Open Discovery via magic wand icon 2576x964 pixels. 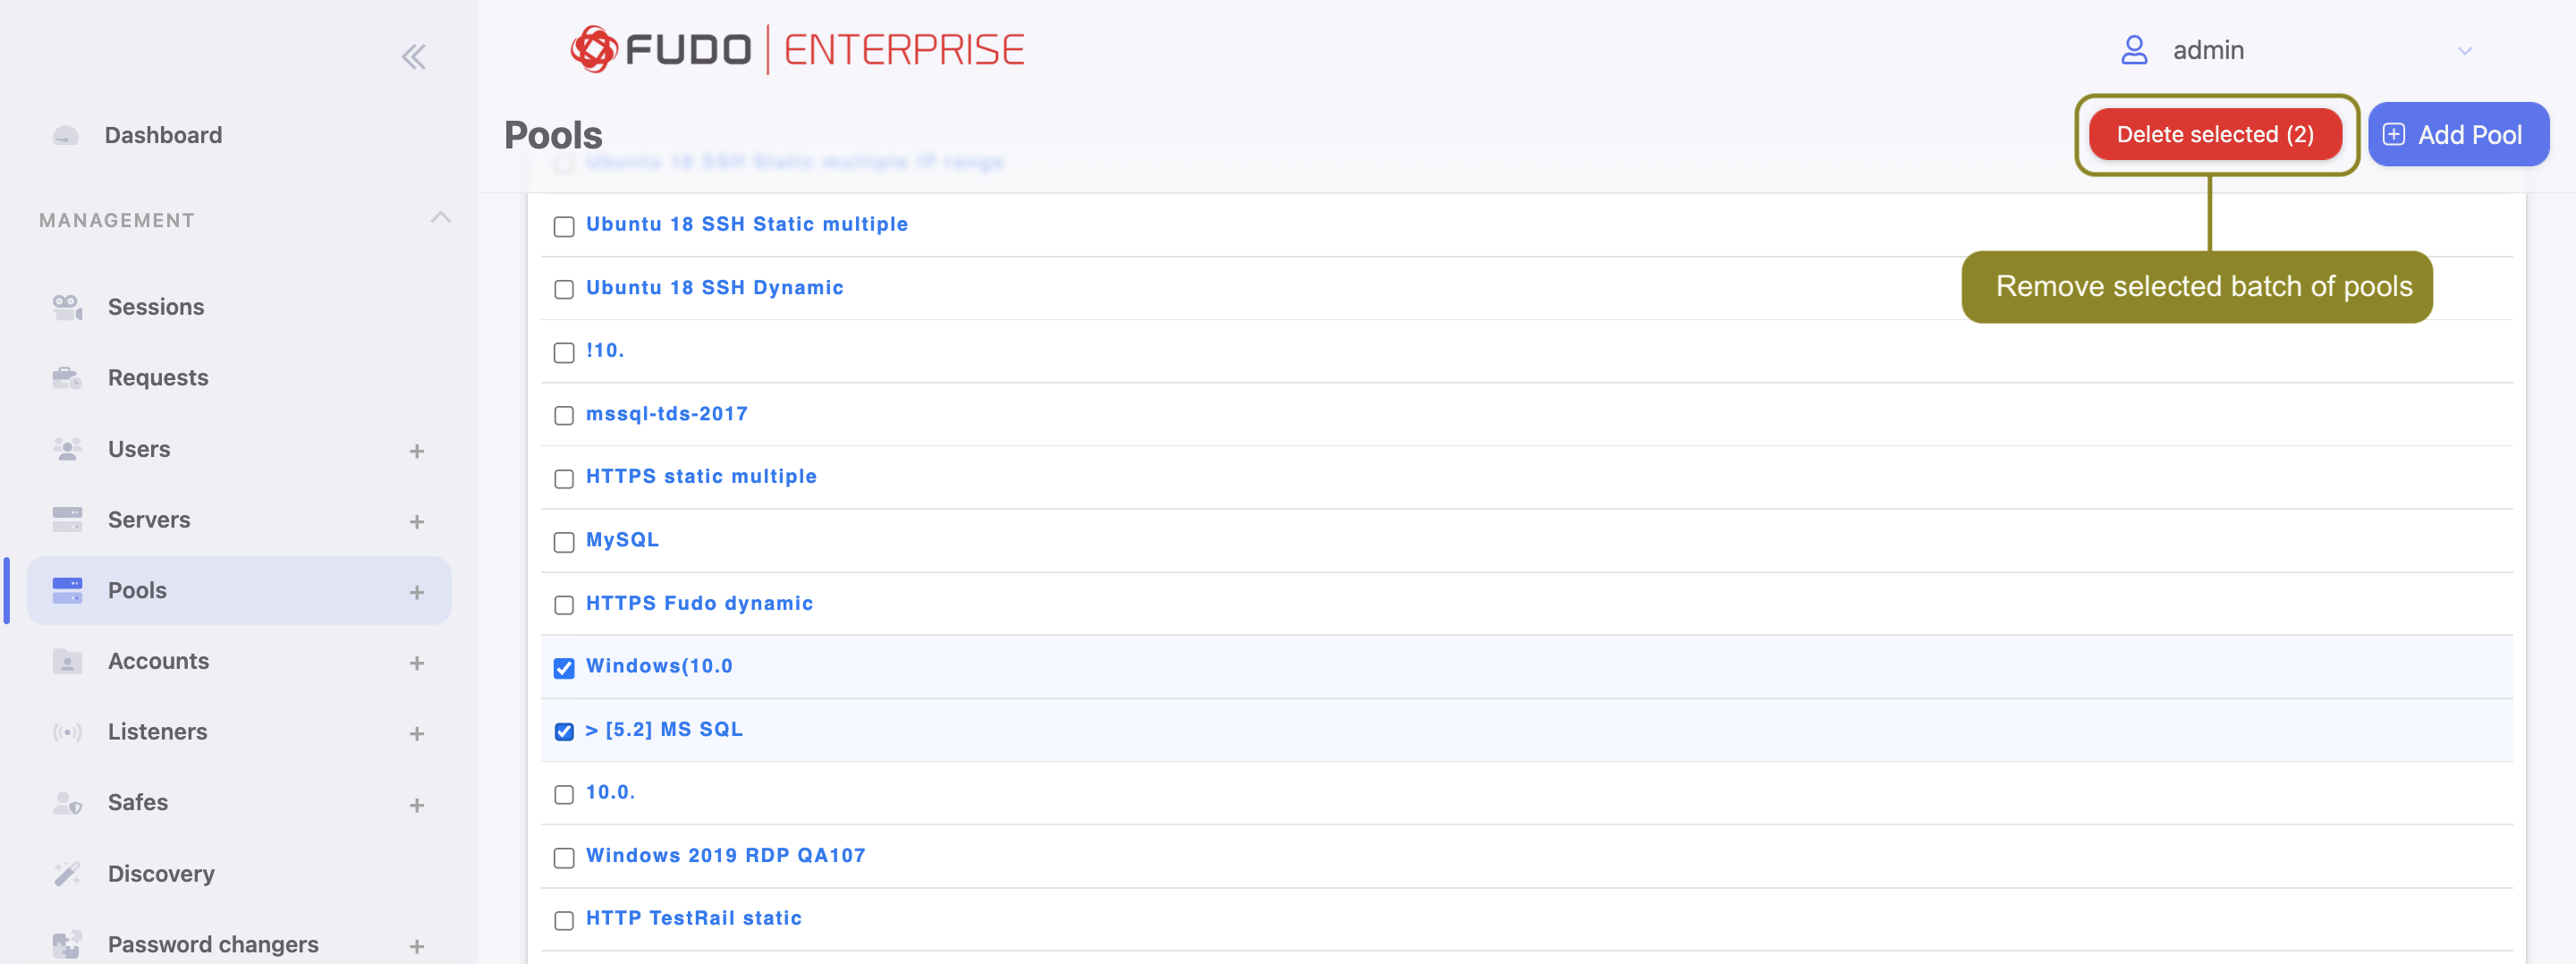click(67, 874)
